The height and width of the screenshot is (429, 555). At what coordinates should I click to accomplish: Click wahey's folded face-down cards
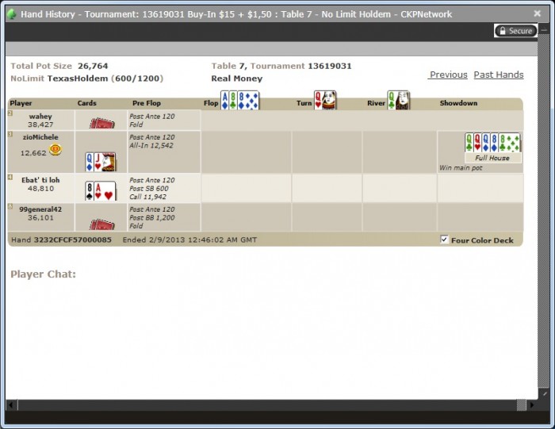(x=102, y=123)
